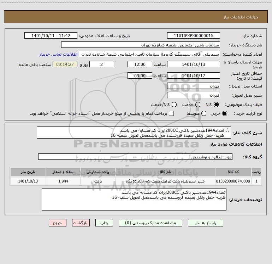The image size is (272, 264).
Task: Click the validity time field 09:00
Action: [x=140, y=75]
